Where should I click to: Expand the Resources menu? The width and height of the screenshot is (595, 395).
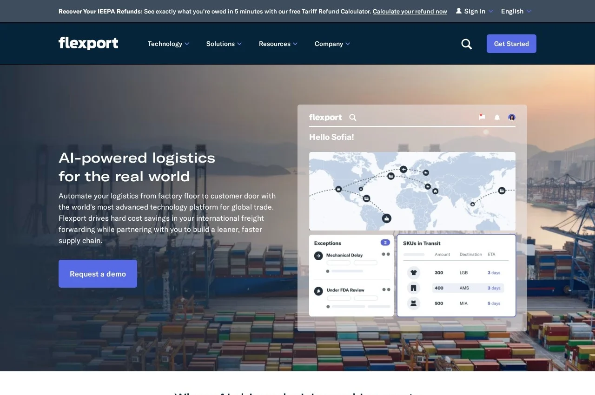point(278,44)
